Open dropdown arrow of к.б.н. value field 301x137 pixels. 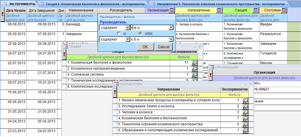coord(171,39)
